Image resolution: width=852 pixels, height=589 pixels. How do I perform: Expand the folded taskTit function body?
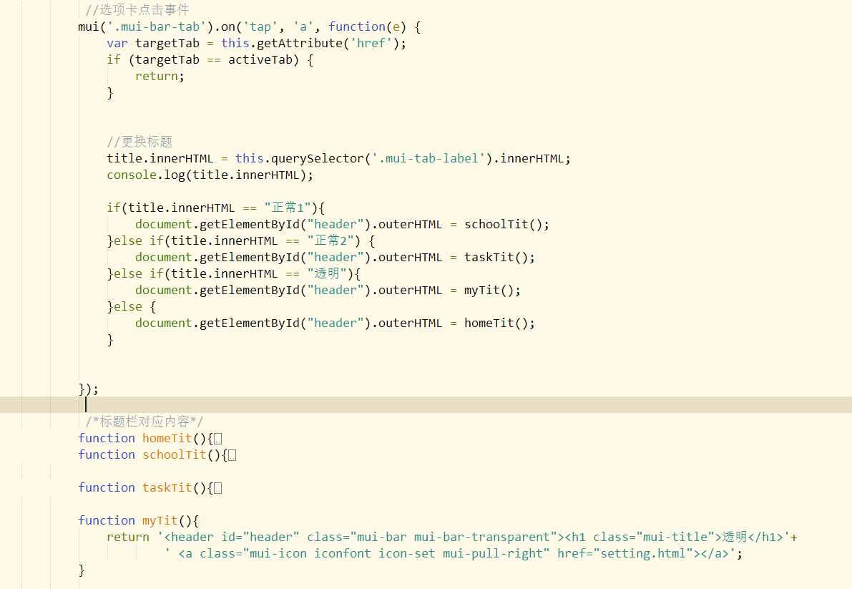218,489
